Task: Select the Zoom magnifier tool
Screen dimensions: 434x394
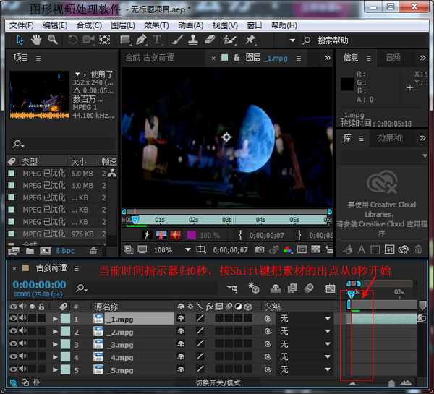Action: click(53, 40)
